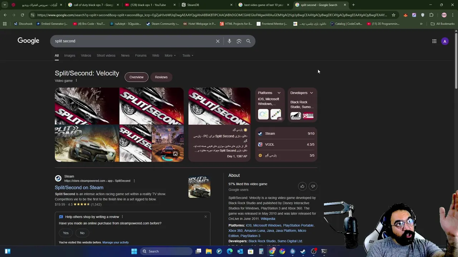Open Calculator from taskbar
This screenshot has width=458, height=257.
tap(261, 251)
